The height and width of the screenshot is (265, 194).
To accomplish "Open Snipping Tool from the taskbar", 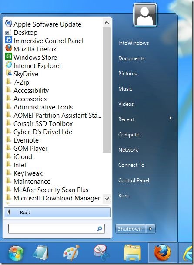I will (x=101, y=253).
